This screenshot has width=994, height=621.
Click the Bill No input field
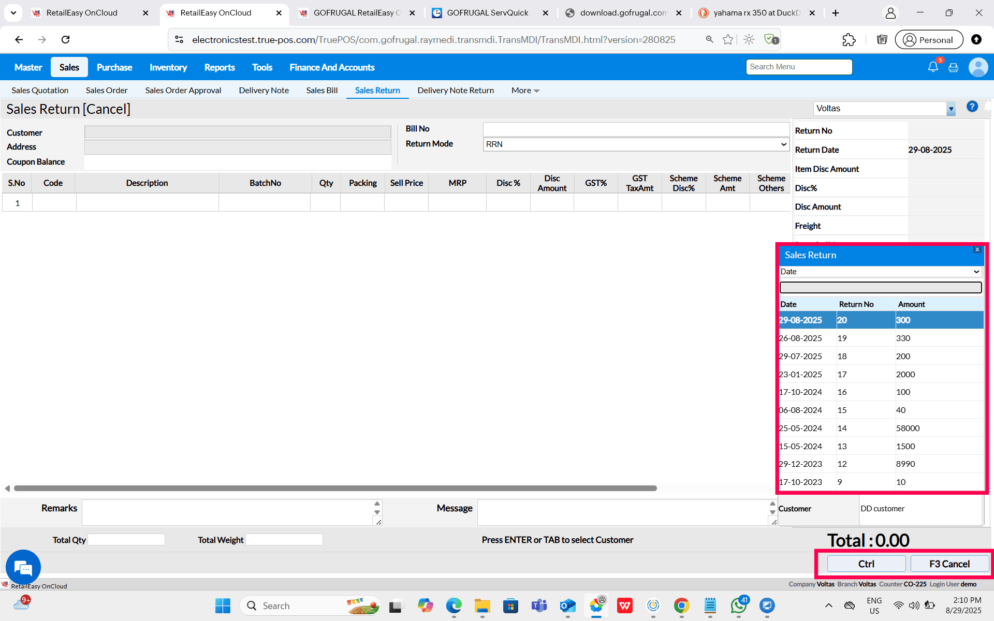point(636,129)
